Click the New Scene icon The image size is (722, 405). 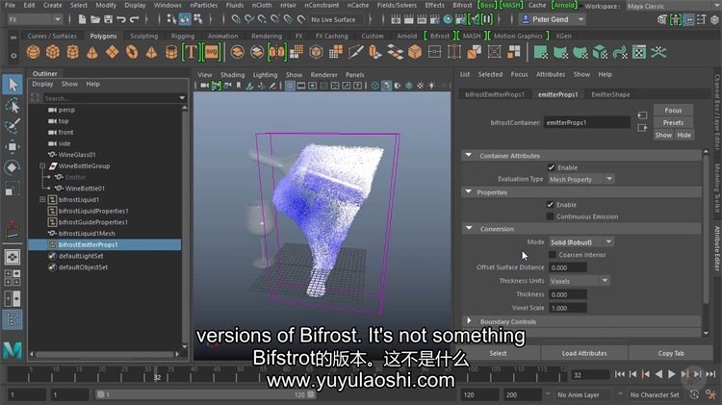pos(82,19)
